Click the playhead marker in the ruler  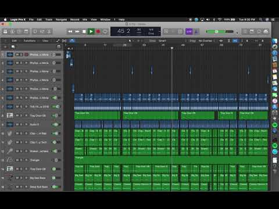tap(171, 48)
